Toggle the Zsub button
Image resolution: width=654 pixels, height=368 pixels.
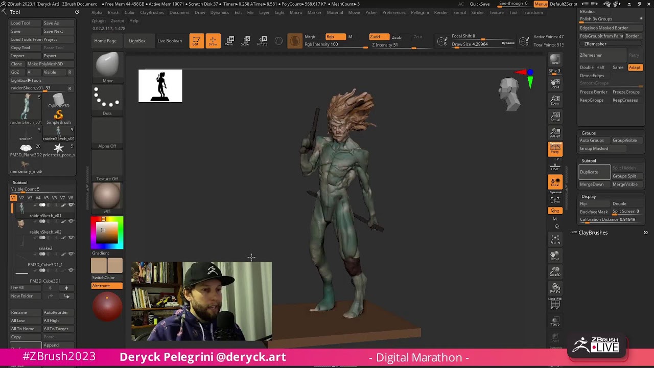coord(396,37)
